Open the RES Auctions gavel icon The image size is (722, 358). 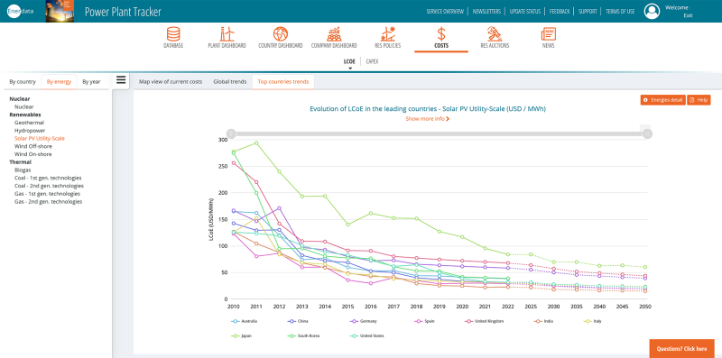click(x=495, y=34)
